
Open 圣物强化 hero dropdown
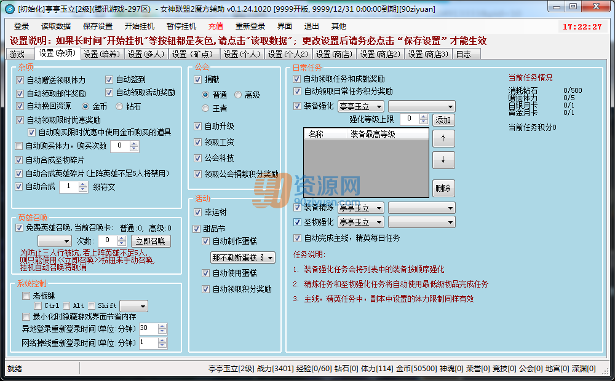(x=361, y=222)
